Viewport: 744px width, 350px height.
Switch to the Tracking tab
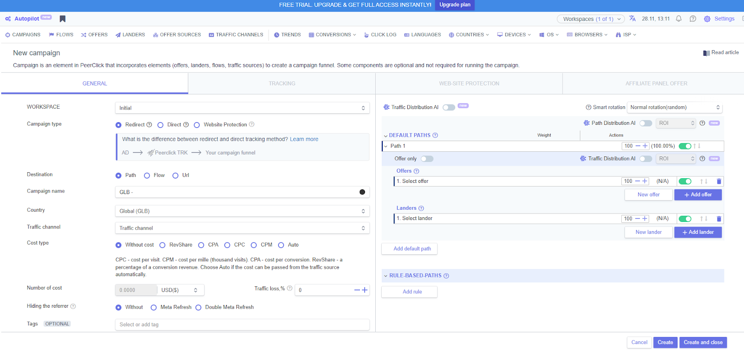pyautogui.click(x=282, y=84)
